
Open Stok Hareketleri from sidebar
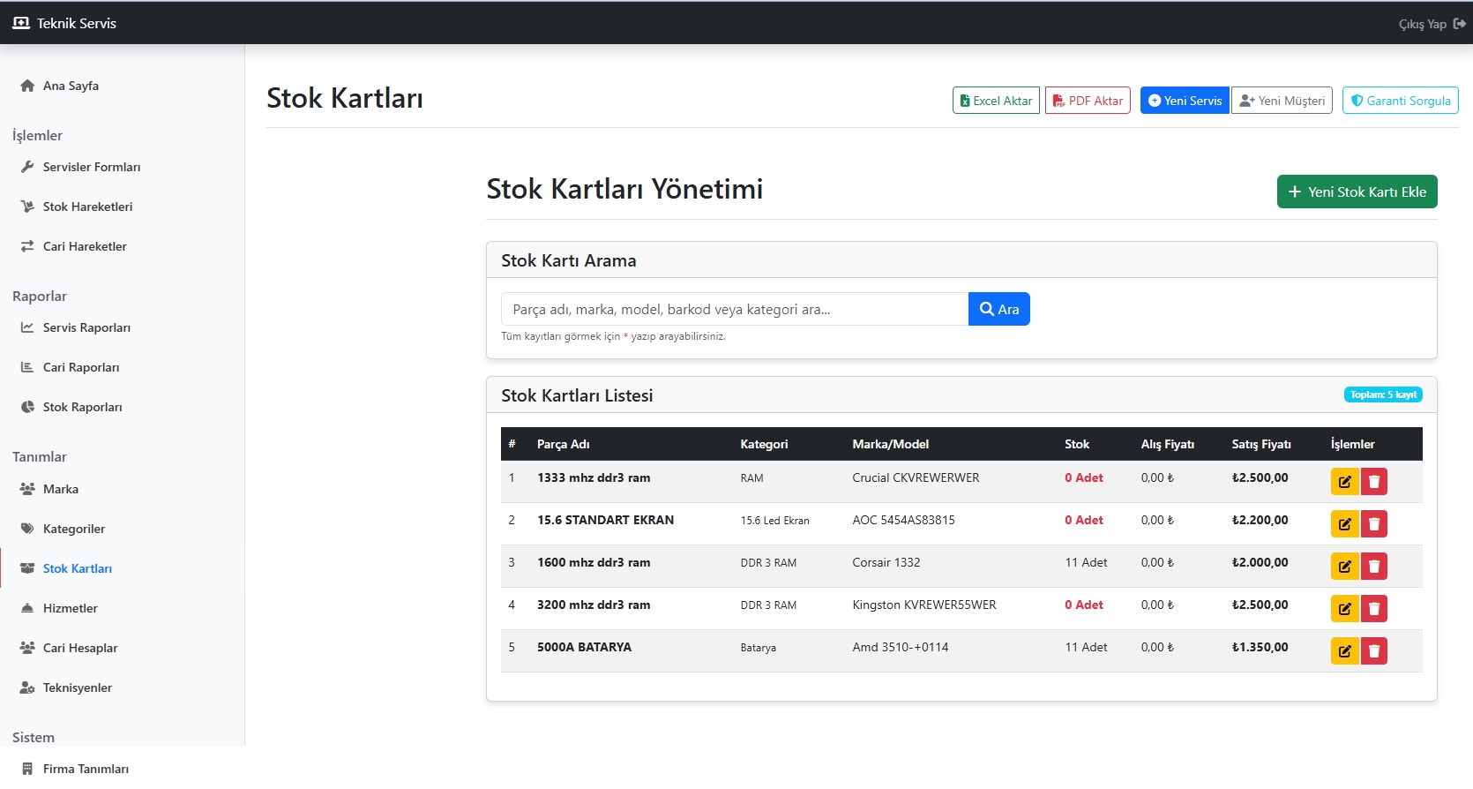pos(87,207)
